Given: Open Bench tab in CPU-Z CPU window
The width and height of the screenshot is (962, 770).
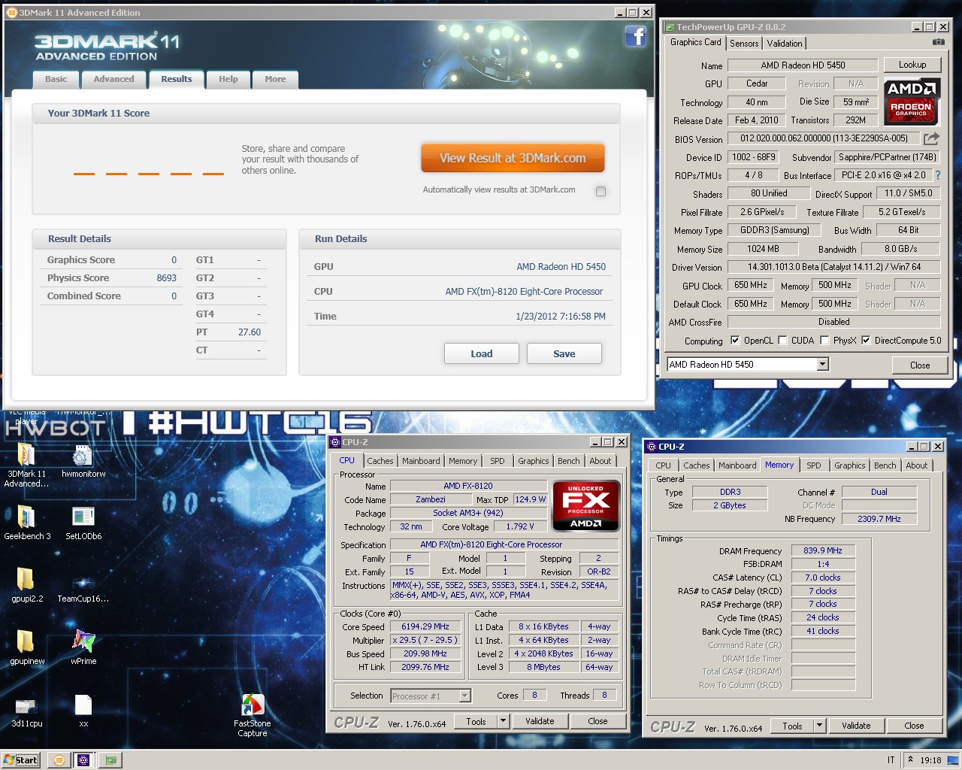Looking at the screenshot, I should click(x=569, y=461).
